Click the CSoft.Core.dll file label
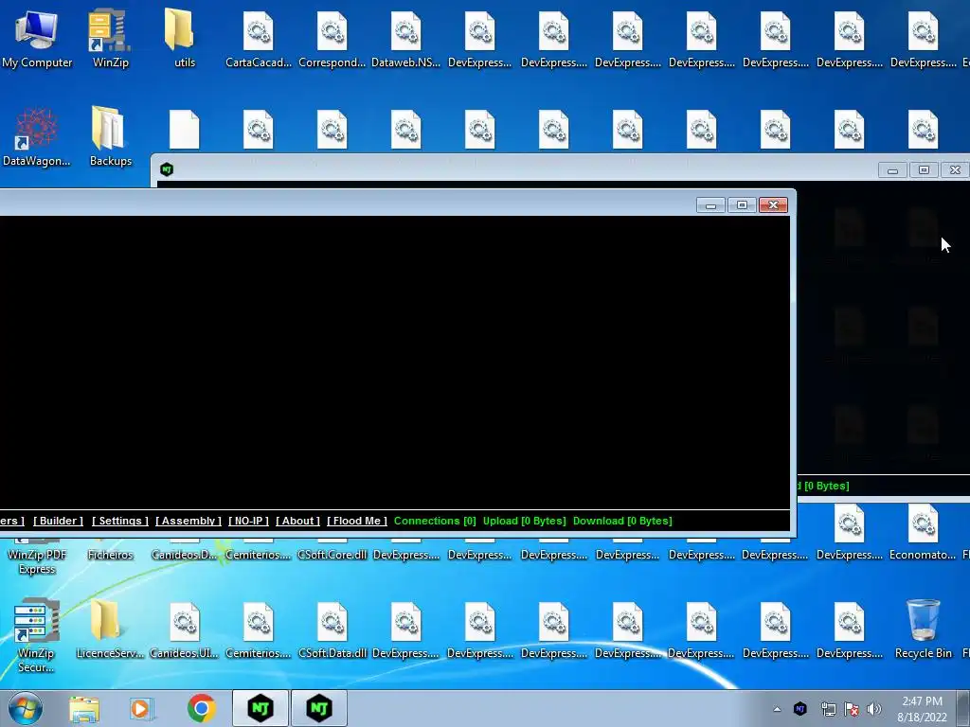The width and height of the screenshot is (970, 727). 332,555
